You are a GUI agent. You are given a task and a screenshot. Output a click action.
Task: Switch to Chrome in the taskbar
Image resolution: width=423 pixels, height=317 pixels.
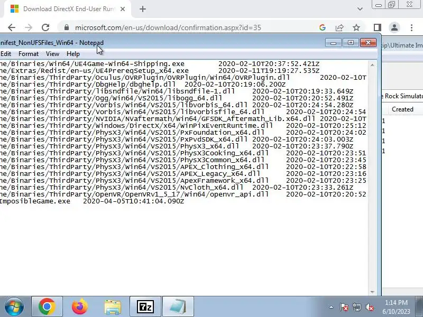(x=47, y=307)
